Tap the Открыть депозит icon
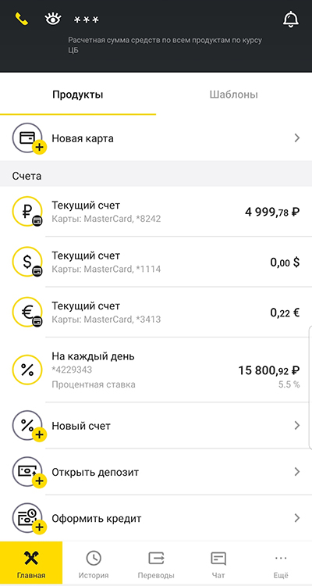This screenshot has height=586, width=312. tap(29, 473)
